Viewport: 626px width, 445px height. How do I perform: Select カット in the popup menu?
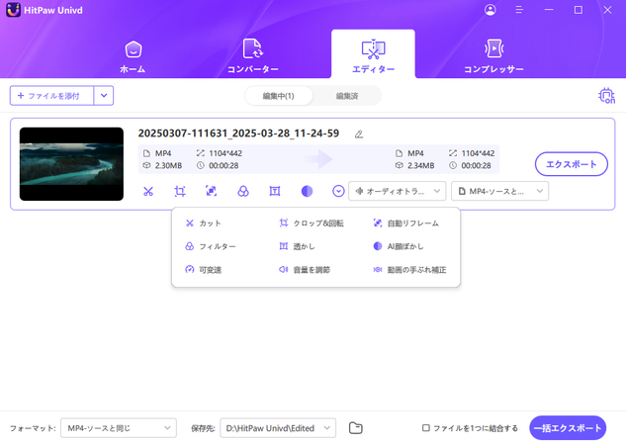click(x=203, y=223)
